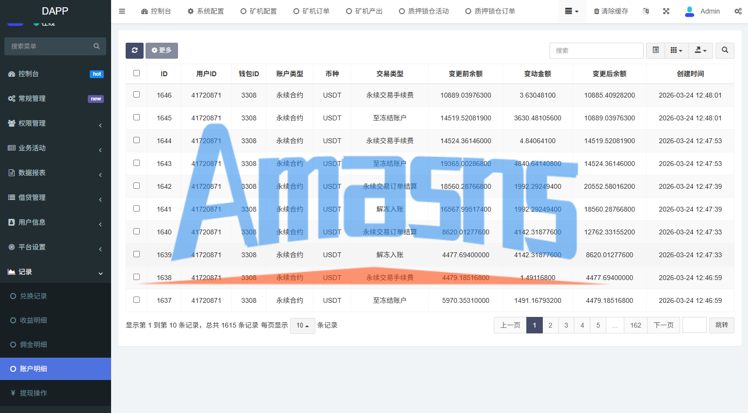Image resolution: width=748 pixels, height=413 pixels.
Task: Open 常规管理 in the sidebar
Action: 55,99
